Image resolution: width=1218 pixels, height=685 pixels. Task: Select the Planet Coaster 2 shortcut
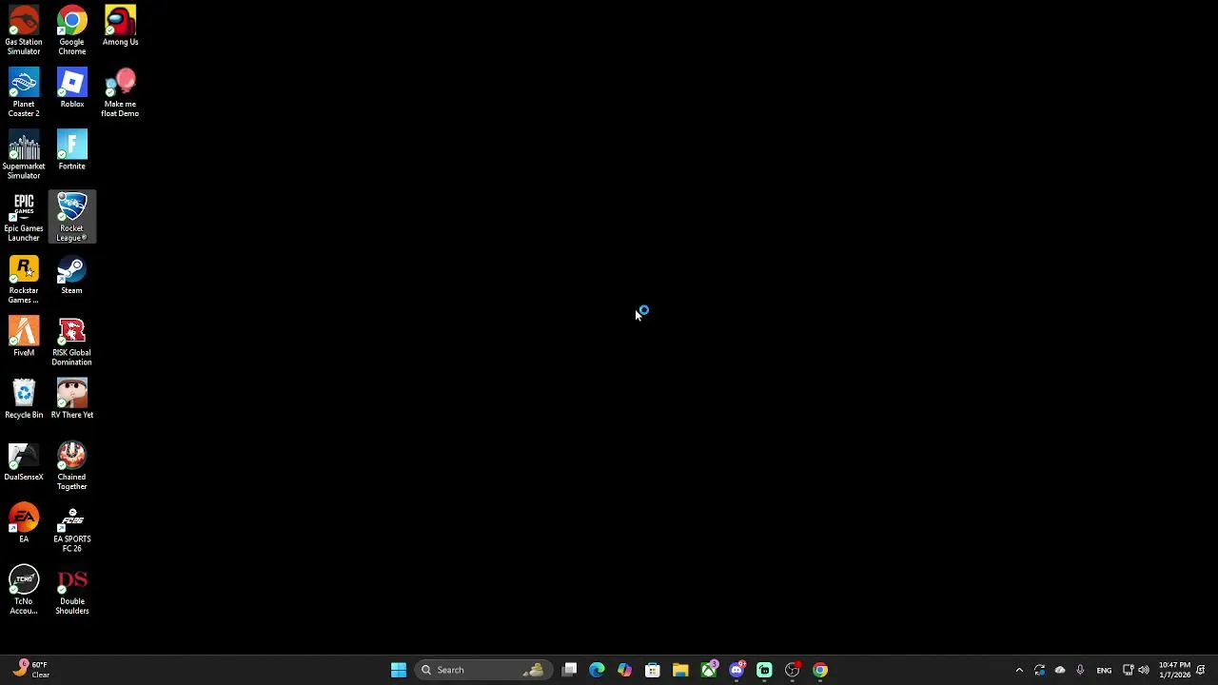point(24,92)
